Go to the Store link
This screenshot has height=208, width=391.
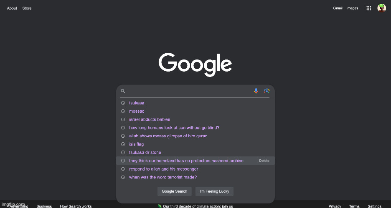pos(27,8)
